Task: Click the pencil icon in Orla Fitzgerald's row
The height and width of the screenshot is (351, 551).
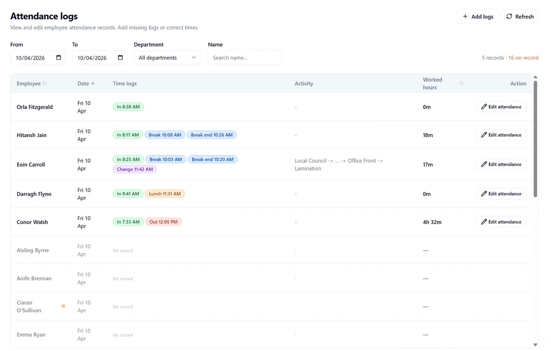Action: [x=484, y=107]
